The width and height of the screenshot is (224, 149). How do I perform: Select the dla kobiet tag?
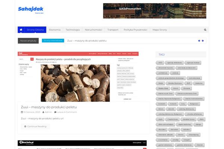[x=174, y=130]
